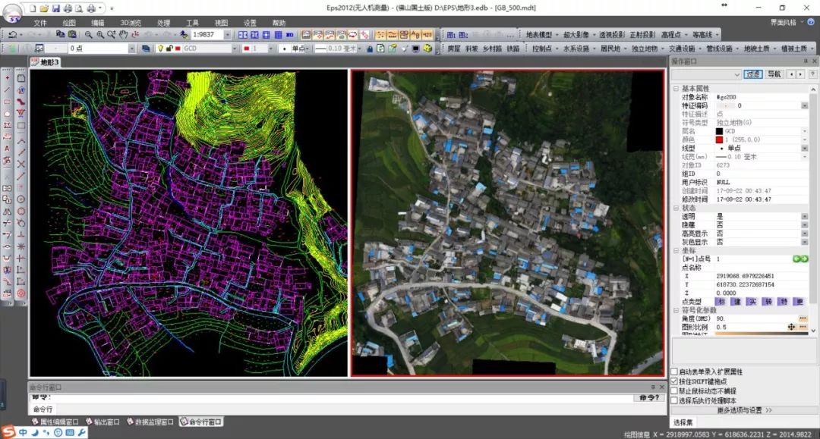Click the 导航 button
The width and height of the screenshot is (820, 439).
tap(774, 74)
